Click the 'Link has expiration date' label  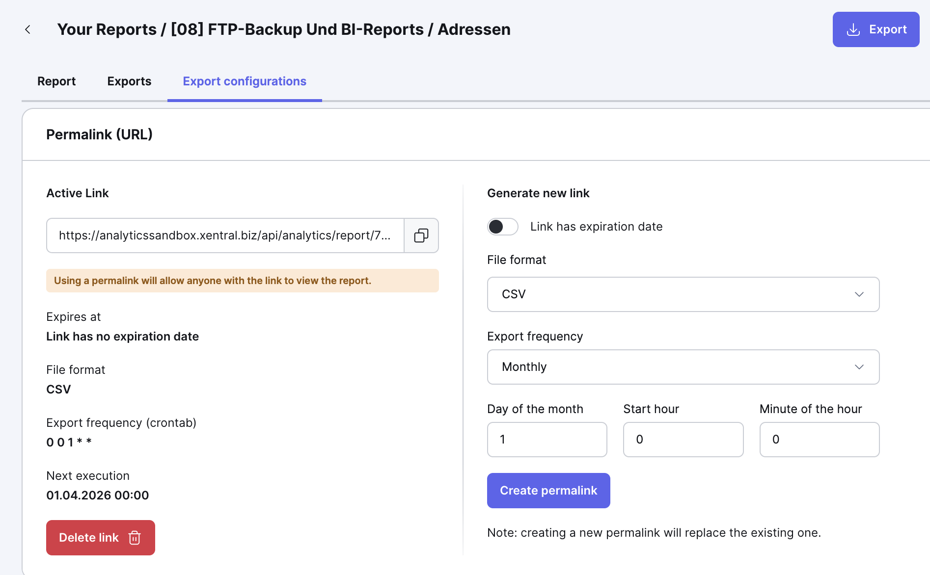[x=596, y=227]
